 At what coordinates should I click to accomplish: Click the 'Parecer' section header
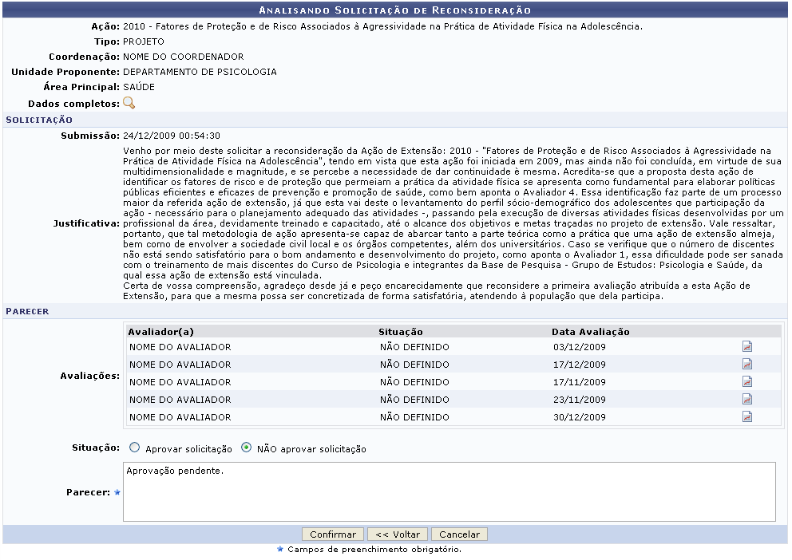point(27,311)
